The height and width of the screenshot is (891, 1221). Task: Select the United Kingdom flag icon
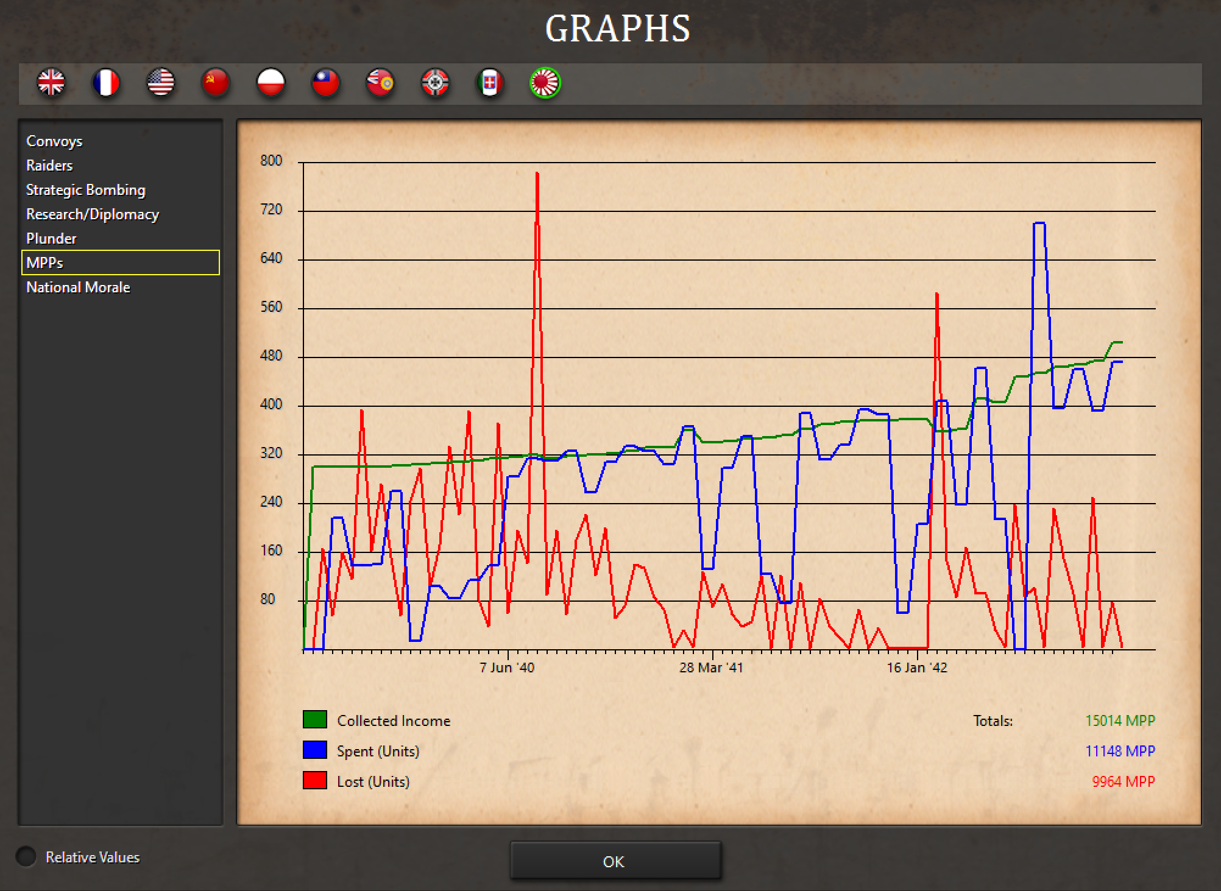[51, 82]
